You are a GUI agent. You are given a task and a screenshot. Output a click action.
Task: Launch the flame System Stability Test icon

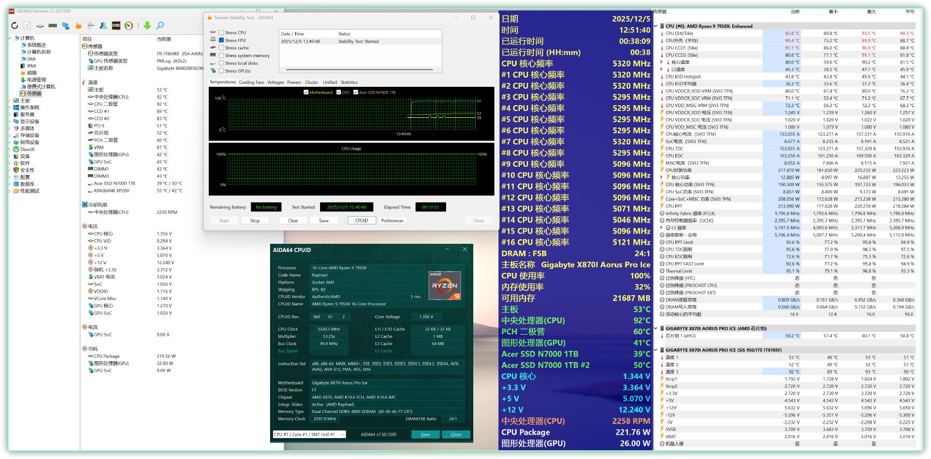pyautogui.click(x=78, y=26)
